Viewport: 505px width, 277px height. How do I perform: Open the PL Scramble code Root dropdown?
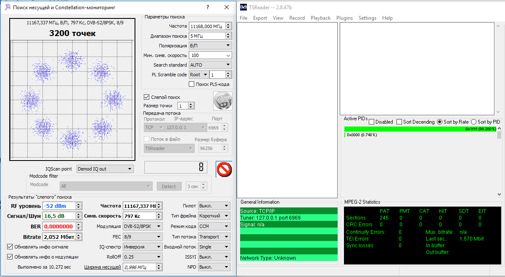pos(199,75)
